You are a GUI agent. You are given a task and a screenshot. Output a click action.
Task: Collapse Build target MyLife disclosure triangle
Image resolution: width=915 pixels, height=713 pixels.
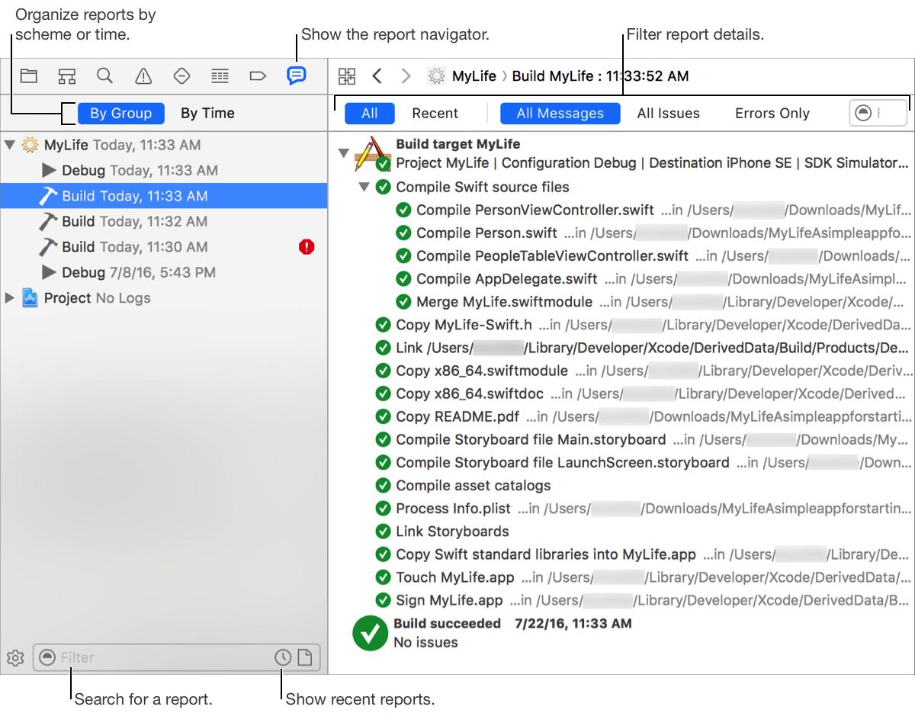(x=344, y=153)
